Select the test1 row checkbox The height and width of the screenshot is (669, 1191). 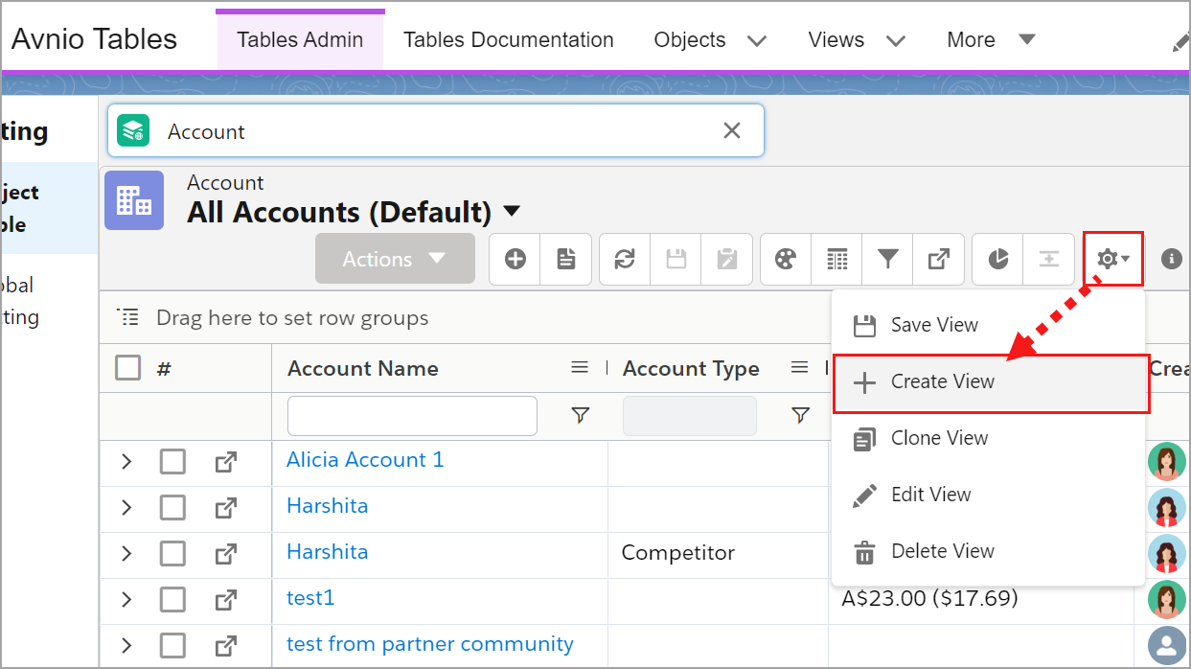(172, 600)
